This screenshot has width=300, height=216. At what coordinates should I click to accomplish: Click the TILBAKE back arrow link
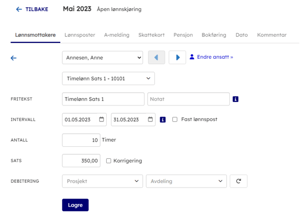coord(32,9)
